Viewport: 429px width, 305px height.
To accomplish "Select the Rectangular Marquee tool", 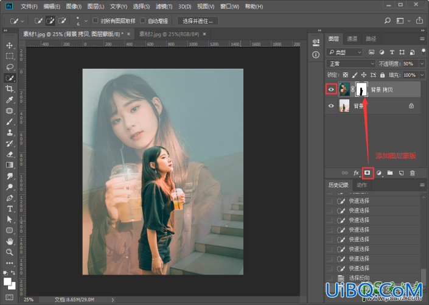I will pyautogui.click(x=10, y=56).
